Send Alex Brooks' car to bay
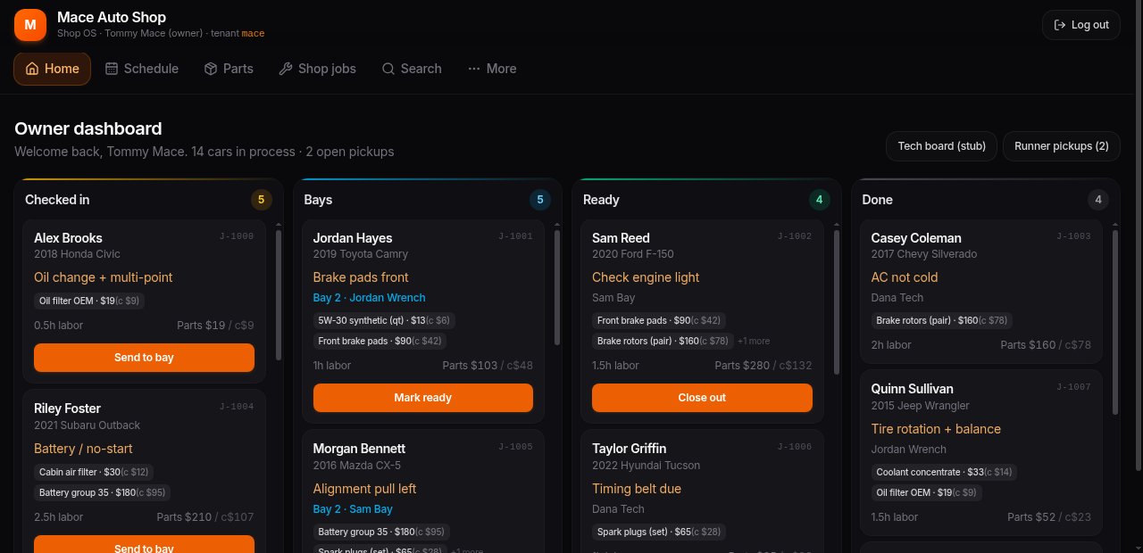The height and width of the screenshot is (553, 1143). click(144, 358)
